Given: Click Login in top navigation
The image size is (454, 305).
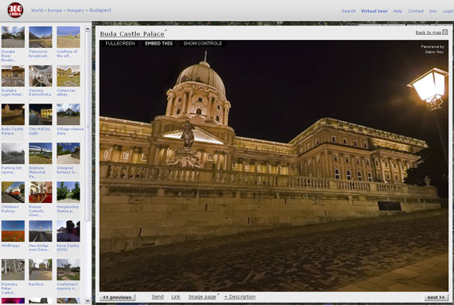Looking at the screenshot, I should tap(448, 11).
